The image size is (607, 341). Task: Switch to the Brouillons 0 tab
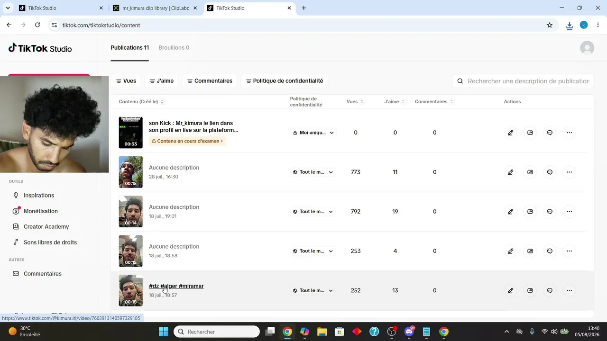(174, 48)
